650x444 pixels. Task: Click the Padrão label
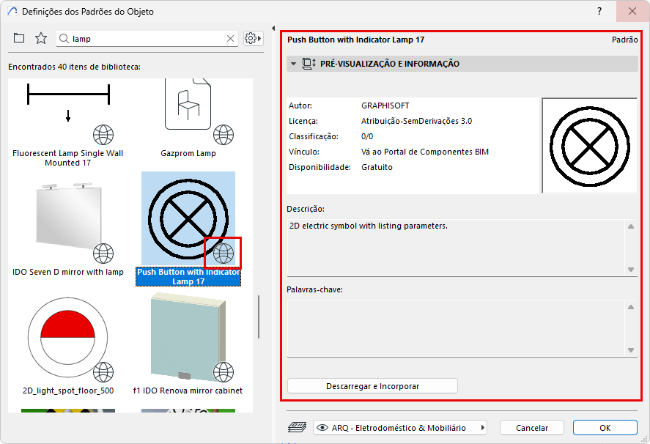(x=624, y=40)
